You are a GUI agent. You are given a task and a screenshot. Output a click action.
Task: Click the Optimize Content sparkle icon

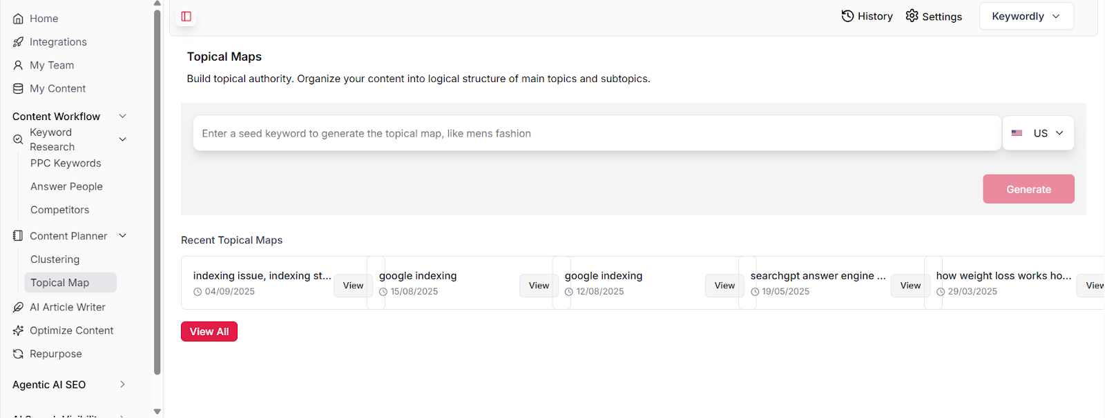pos(18,331)
